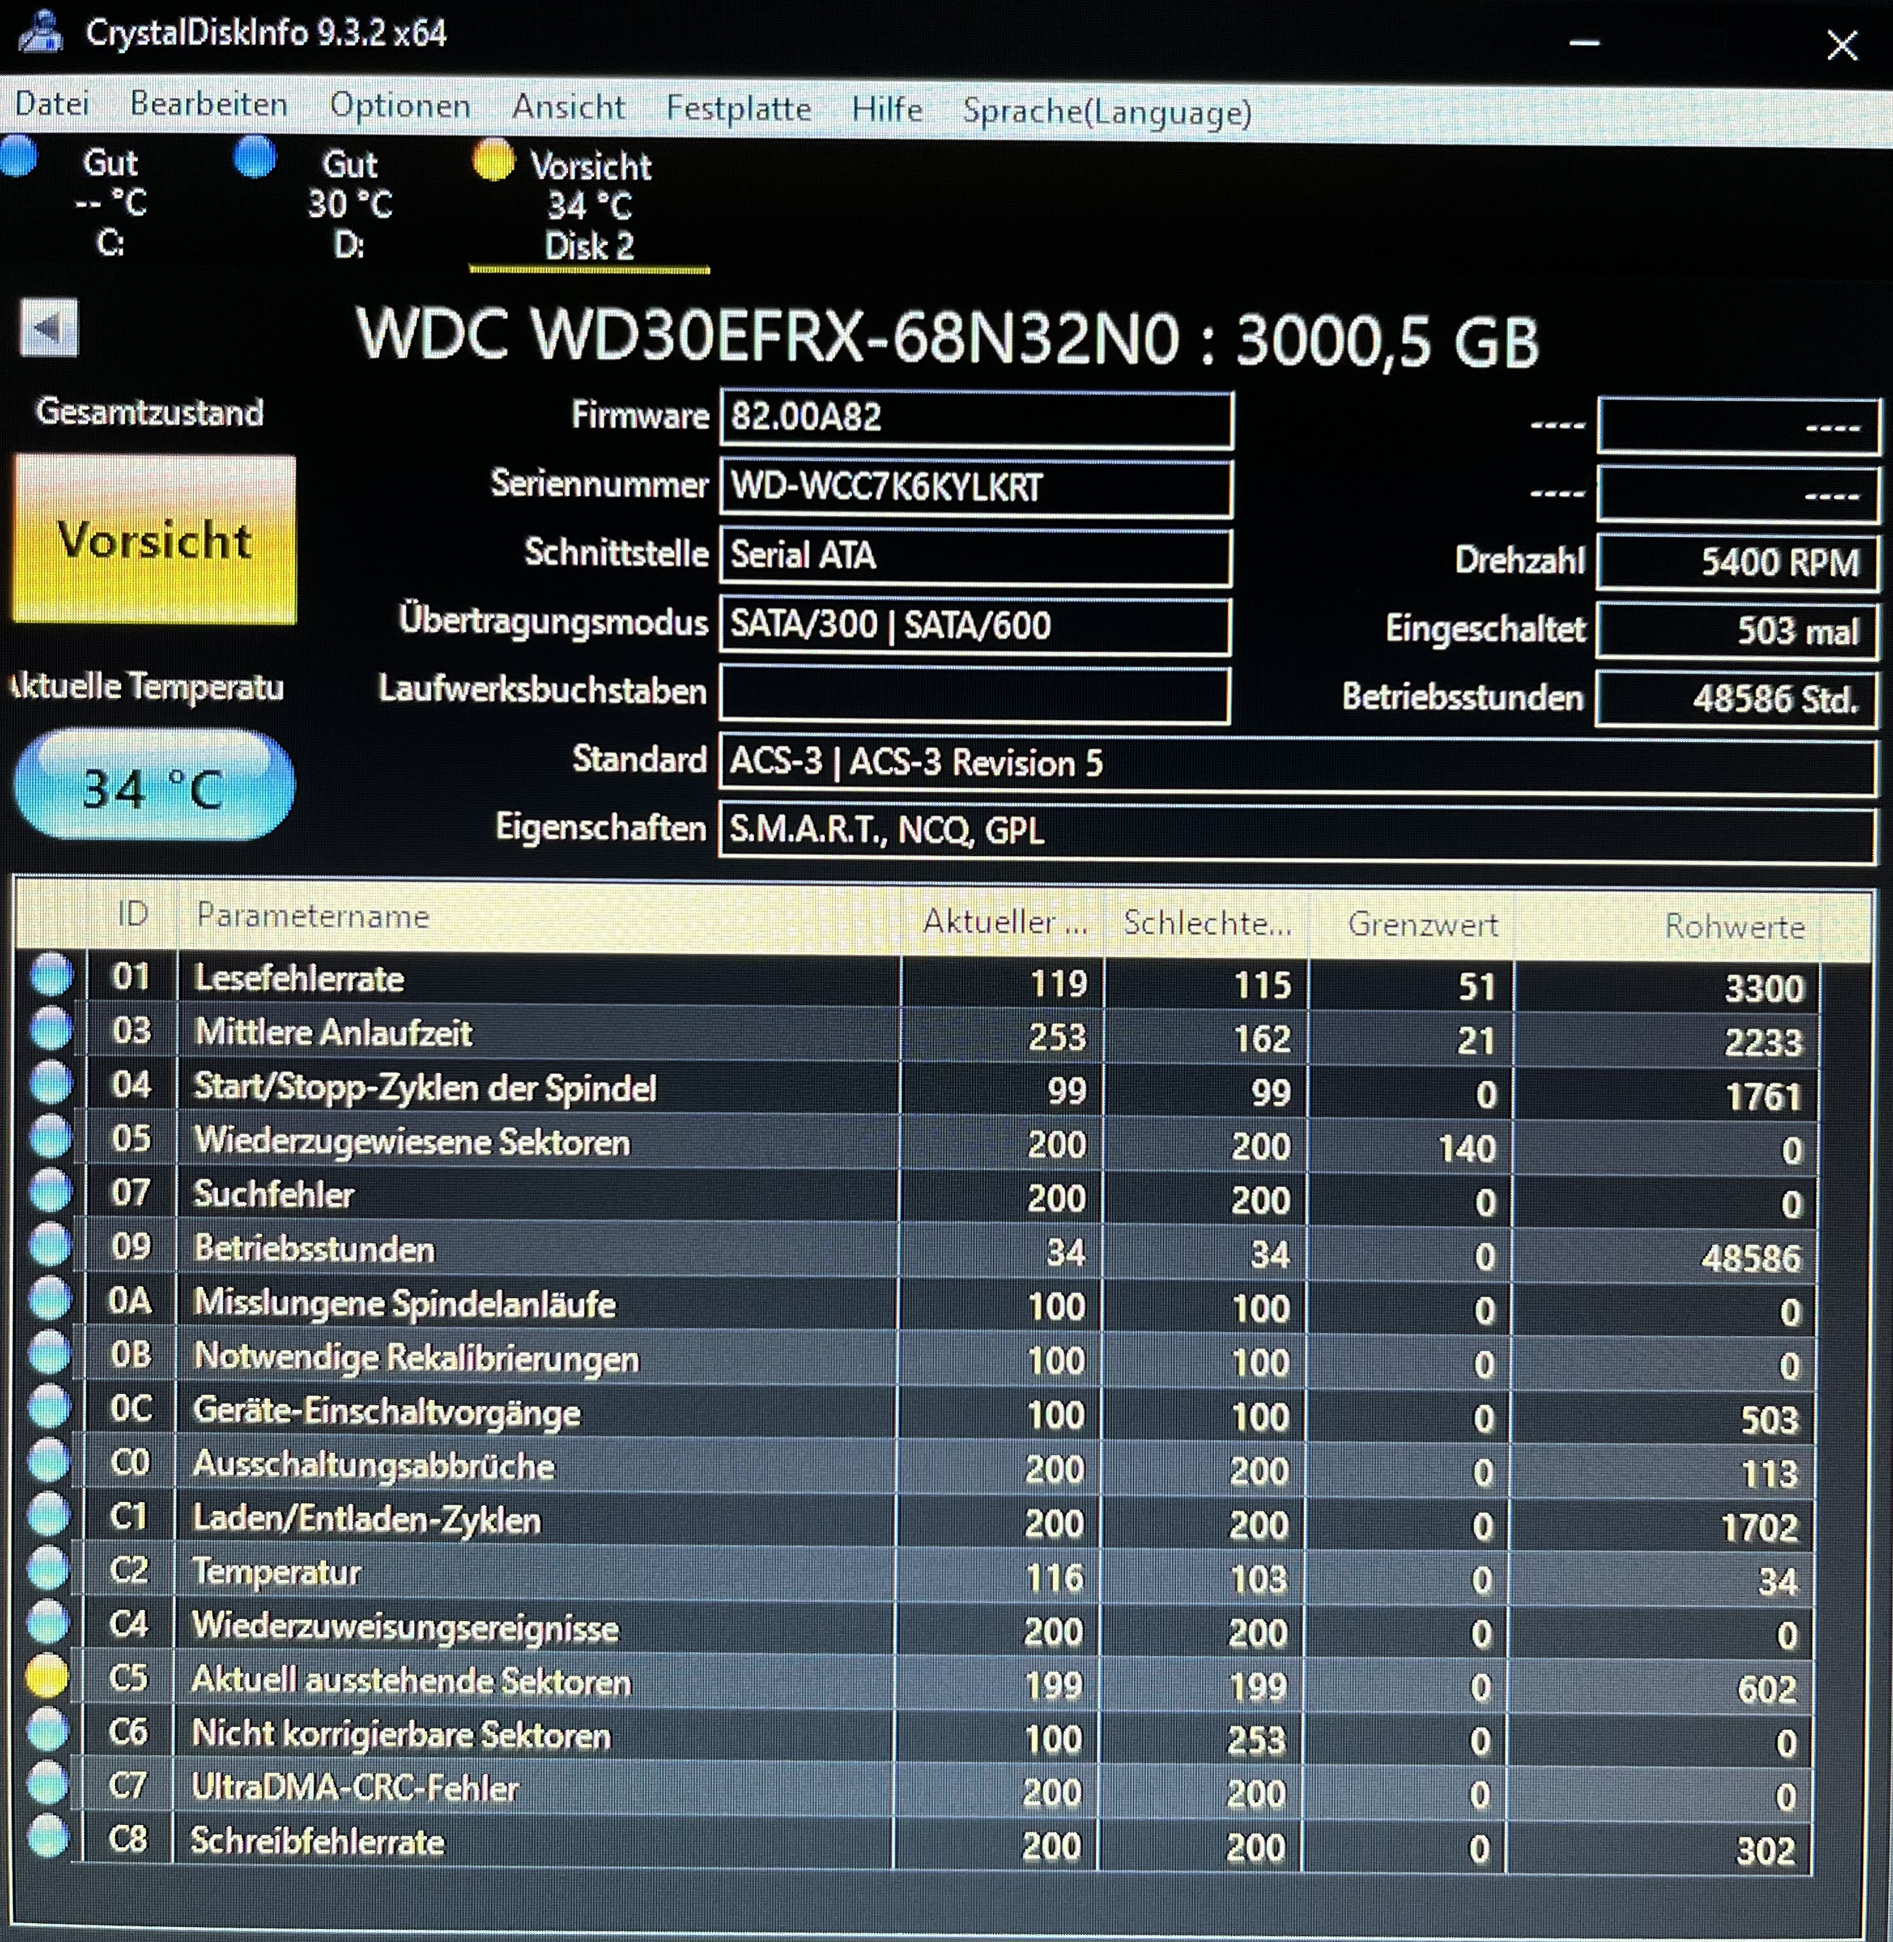
Task: Click the Betriebsstunden field 48586 Std.
Action: pyautogui.click(x=1736, y=698)
